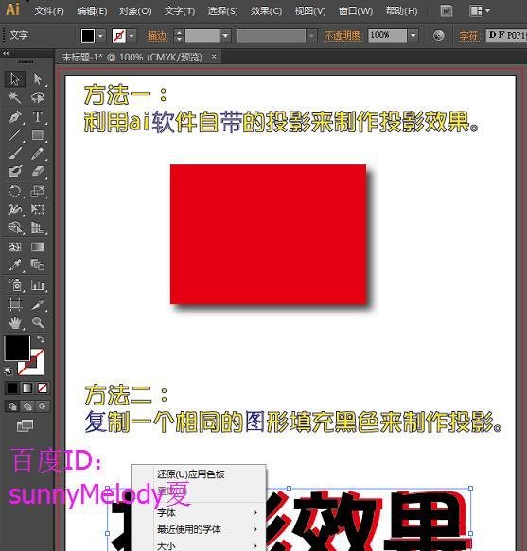
Task: Open the 不透明度 opacity panel link
Action: pos(343,36)
